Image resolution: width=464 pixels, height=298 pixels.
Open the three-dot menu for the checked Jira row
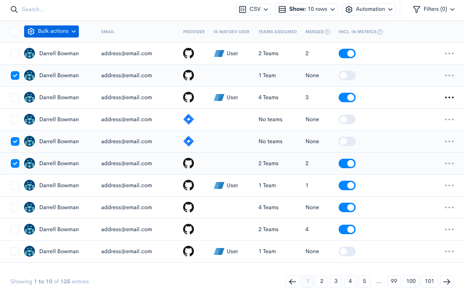point(449,141)
